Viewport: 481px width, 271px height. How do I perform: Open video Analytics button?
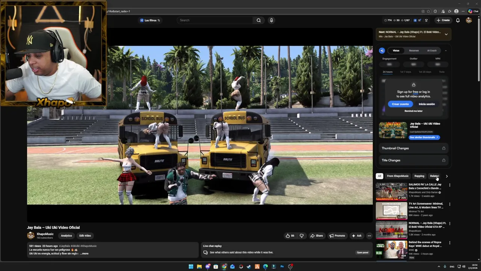tap(66, 236)
